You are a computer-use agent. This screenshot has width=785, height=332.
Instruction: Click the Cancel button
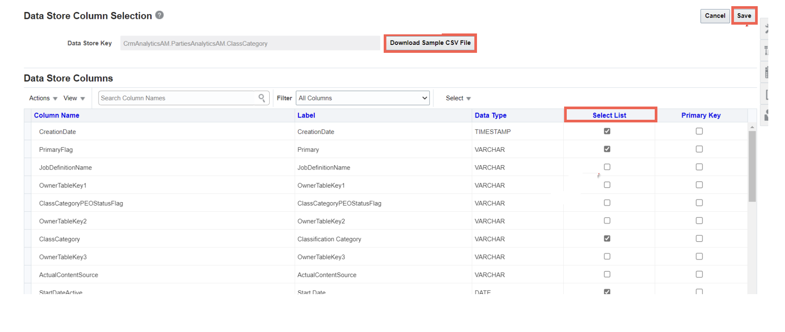tap(715, 16)
